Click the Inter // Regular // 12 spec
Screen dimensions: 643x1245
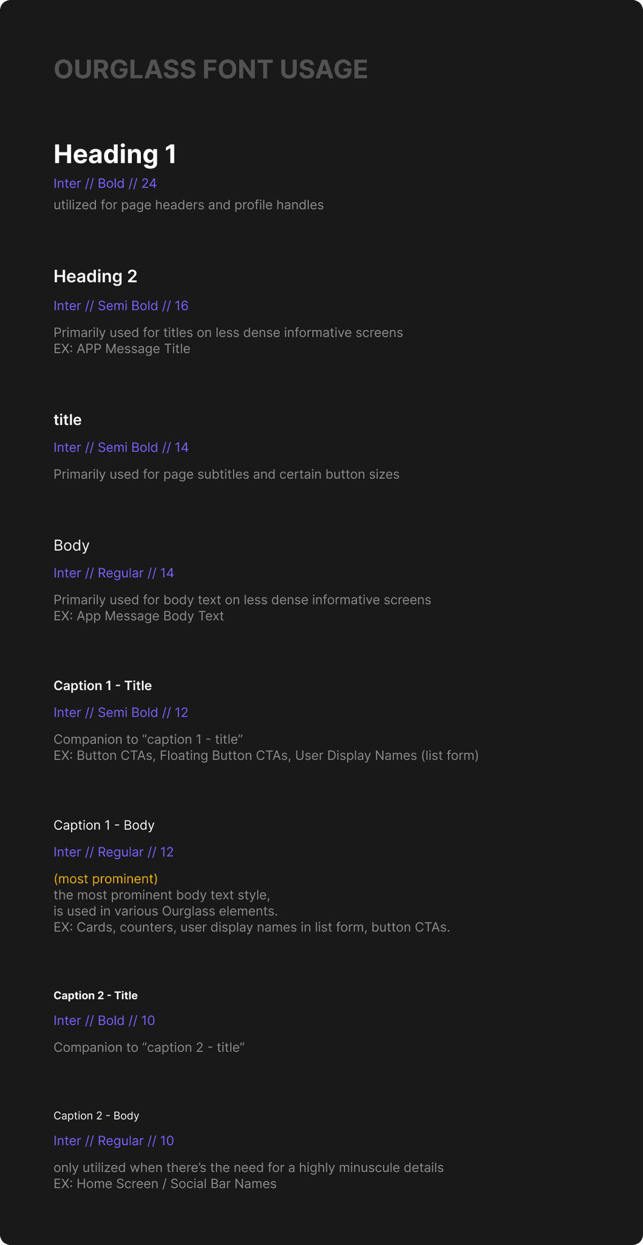point(114,852)
